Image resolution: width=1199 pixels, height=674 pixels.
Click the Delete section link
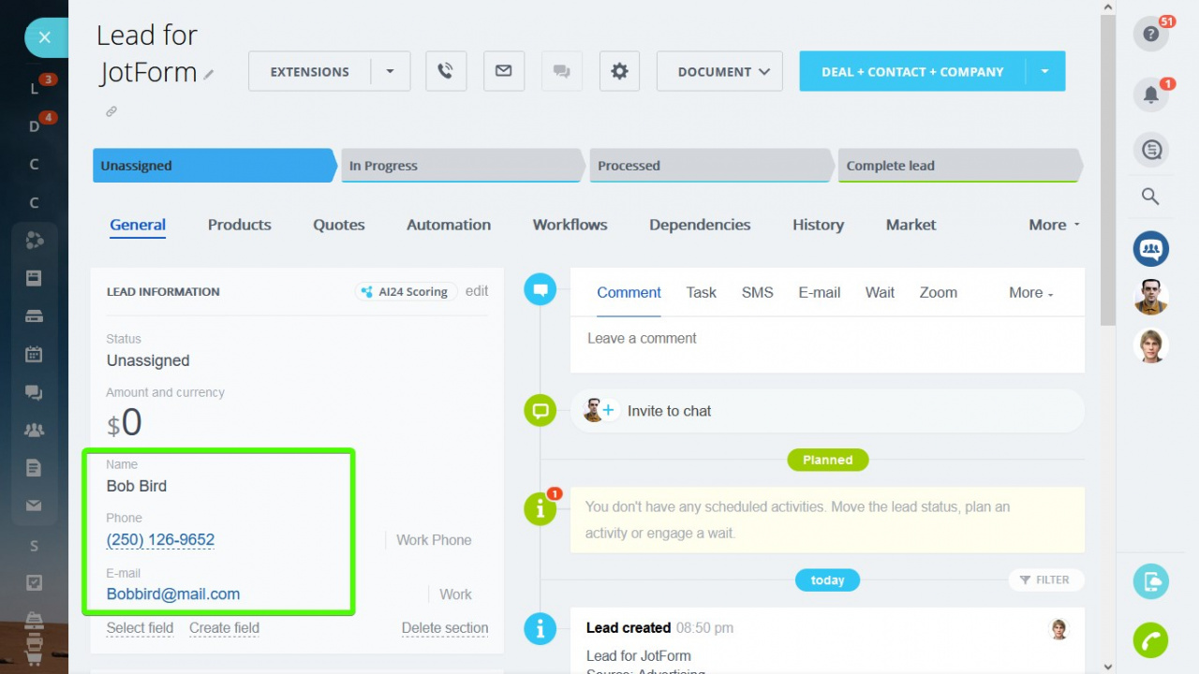pyautogui.click(x=445, y=628)
